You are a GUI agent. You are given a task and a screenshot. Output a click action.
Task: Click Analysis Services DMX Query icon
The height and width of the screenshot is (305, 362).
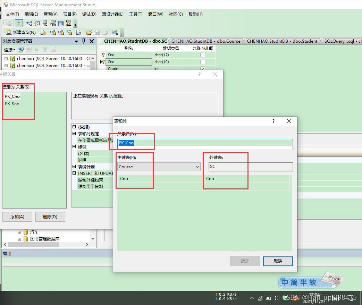coord(61,32)
